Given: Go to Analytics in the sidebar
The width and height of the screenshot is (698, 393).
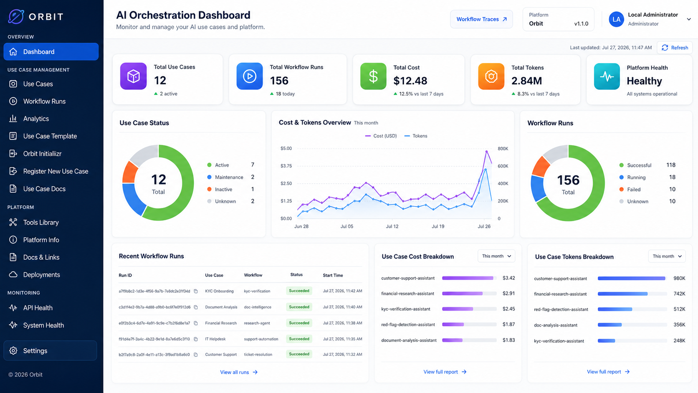Looking at the screenshot, I should click(x=51, y=119).
